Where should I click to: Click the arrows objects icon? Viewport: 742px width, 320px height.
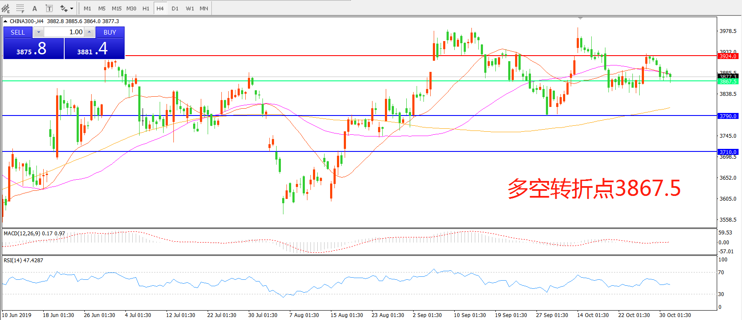pos(64,8)
